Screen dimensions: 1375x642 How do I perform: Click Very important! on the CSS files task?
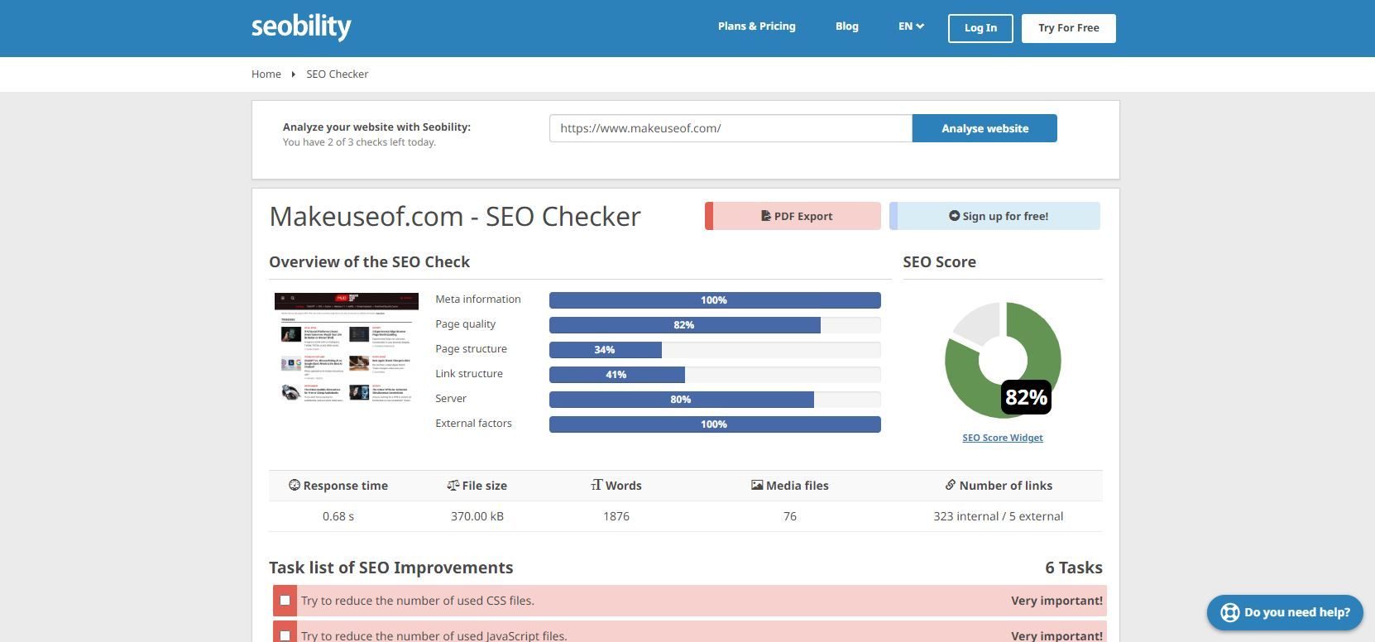click(1056, 601)
